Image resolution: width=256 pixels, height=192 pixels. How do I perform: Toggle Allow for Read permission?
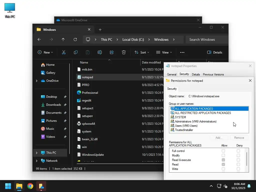tap(223, 164)
